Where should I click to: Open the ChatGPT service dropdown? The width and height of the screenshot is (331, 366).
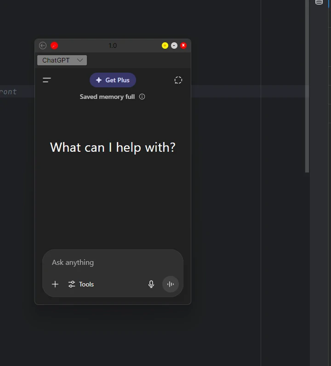[x=62, y=60]
